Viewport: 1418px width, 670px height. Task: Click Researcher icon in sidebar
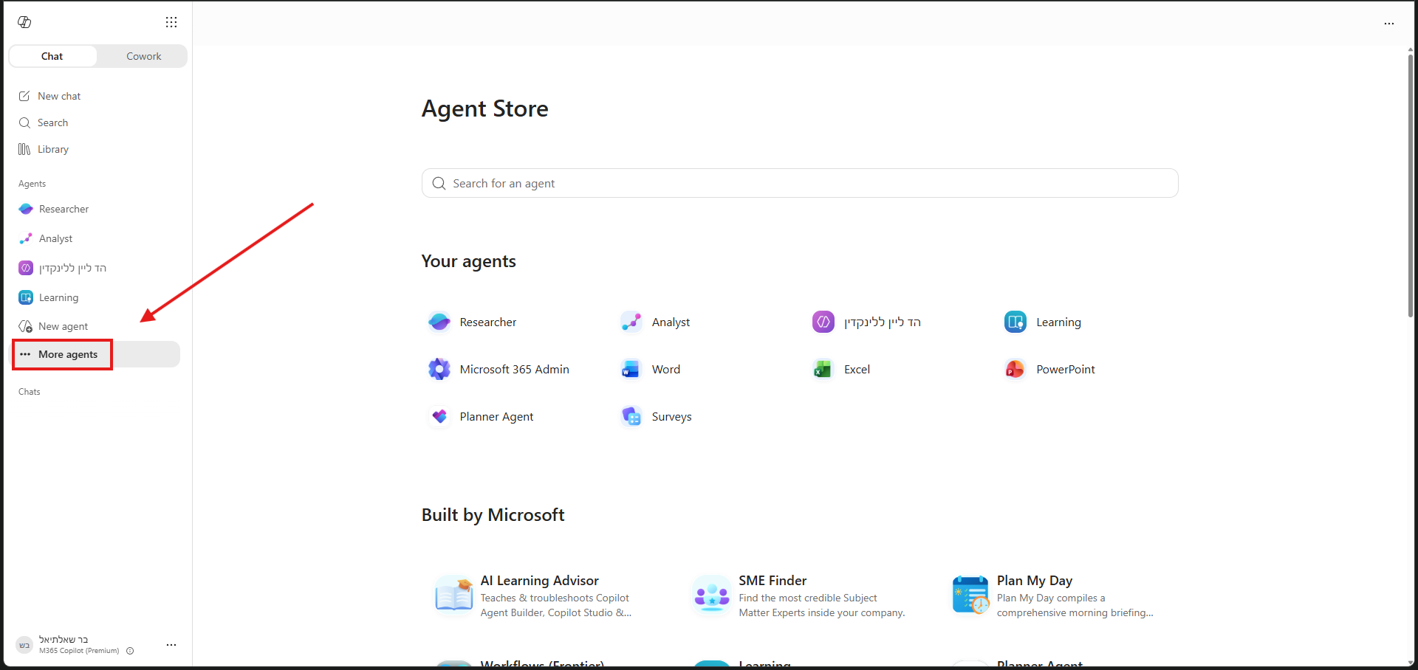(26, 209)
